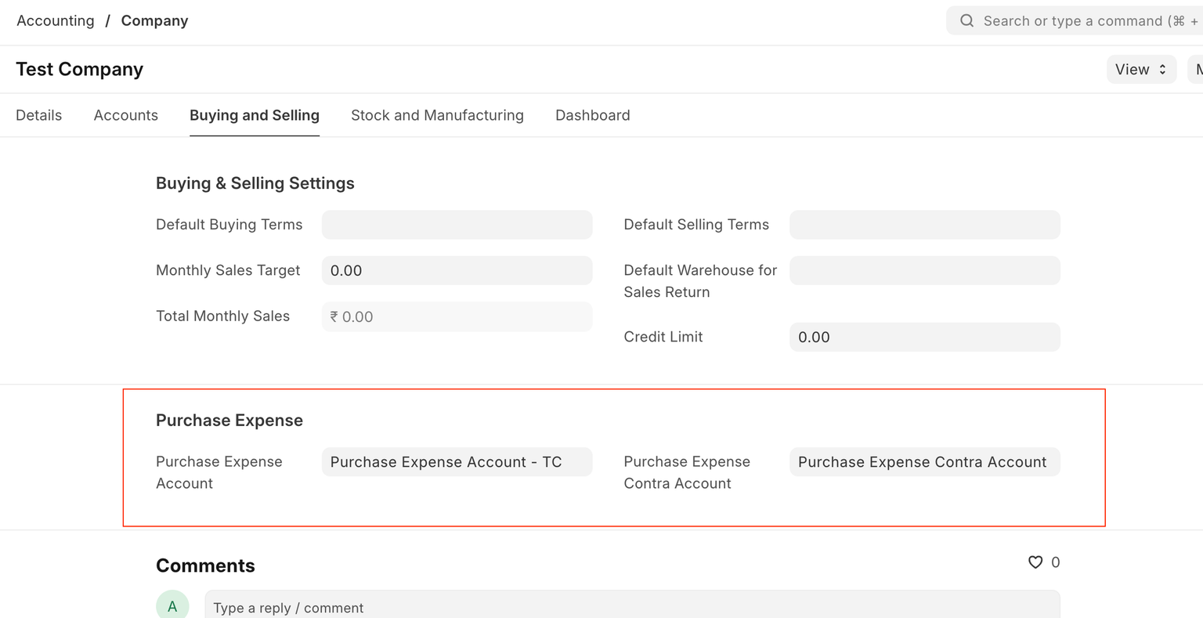Switch to the Details tab
Image resolution: width=1203 pixels, height=618 pixels.
39,115
